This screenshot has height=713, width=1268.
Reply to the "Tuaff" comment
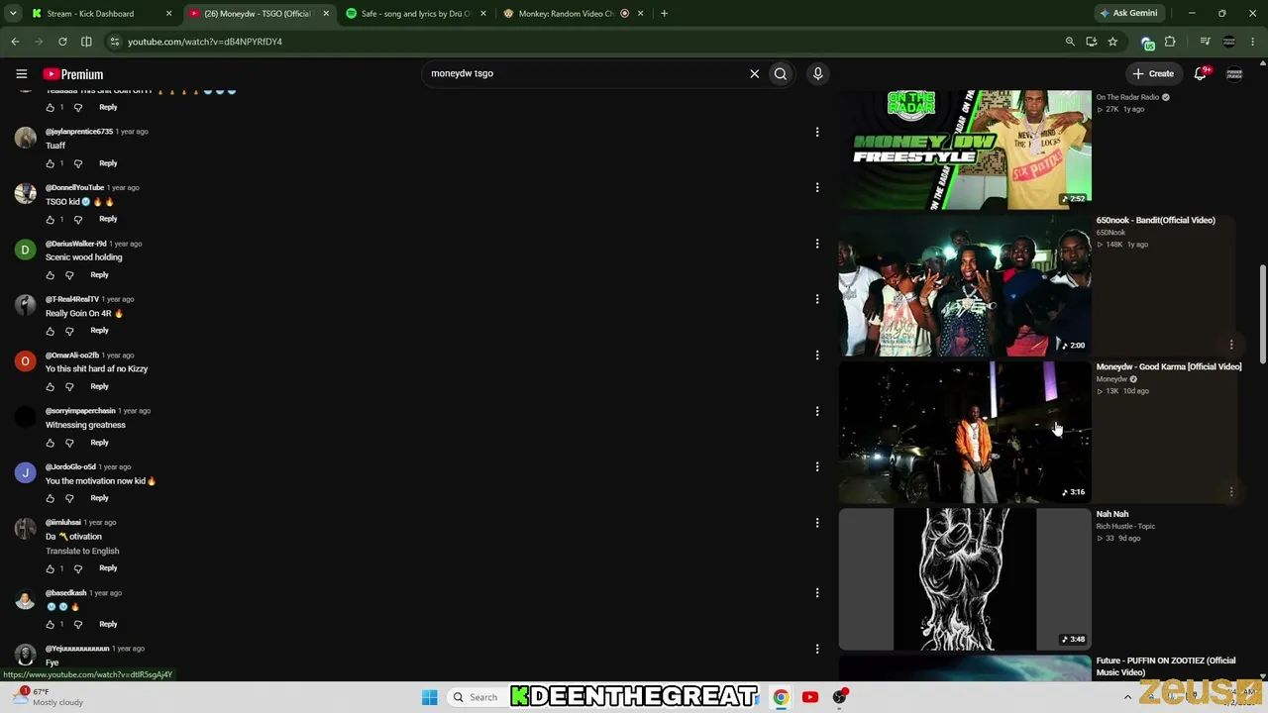pos(108,163)
